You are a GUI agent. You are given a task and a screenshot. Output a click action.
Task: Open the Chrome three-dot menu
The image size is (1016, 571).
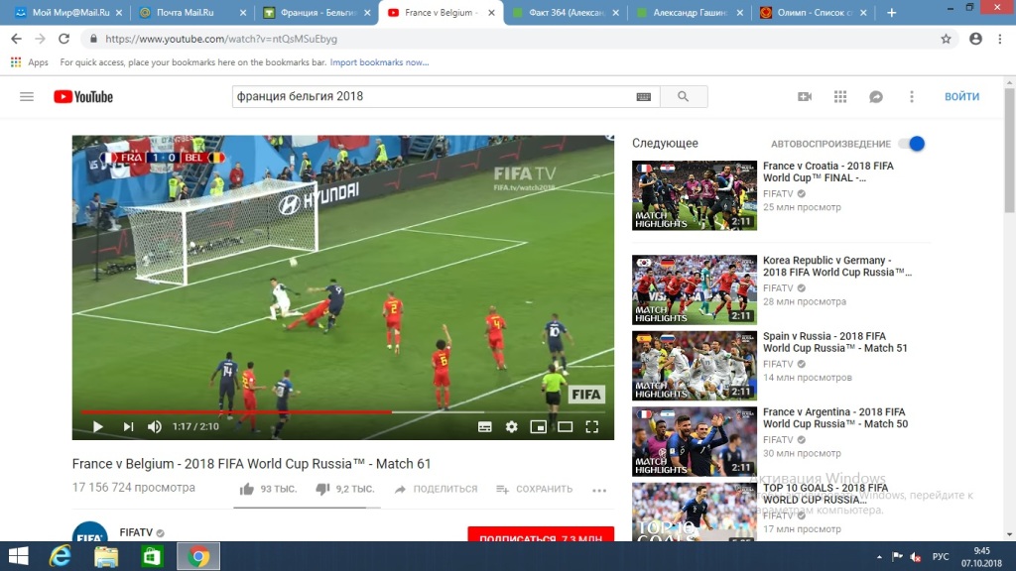1000,39
